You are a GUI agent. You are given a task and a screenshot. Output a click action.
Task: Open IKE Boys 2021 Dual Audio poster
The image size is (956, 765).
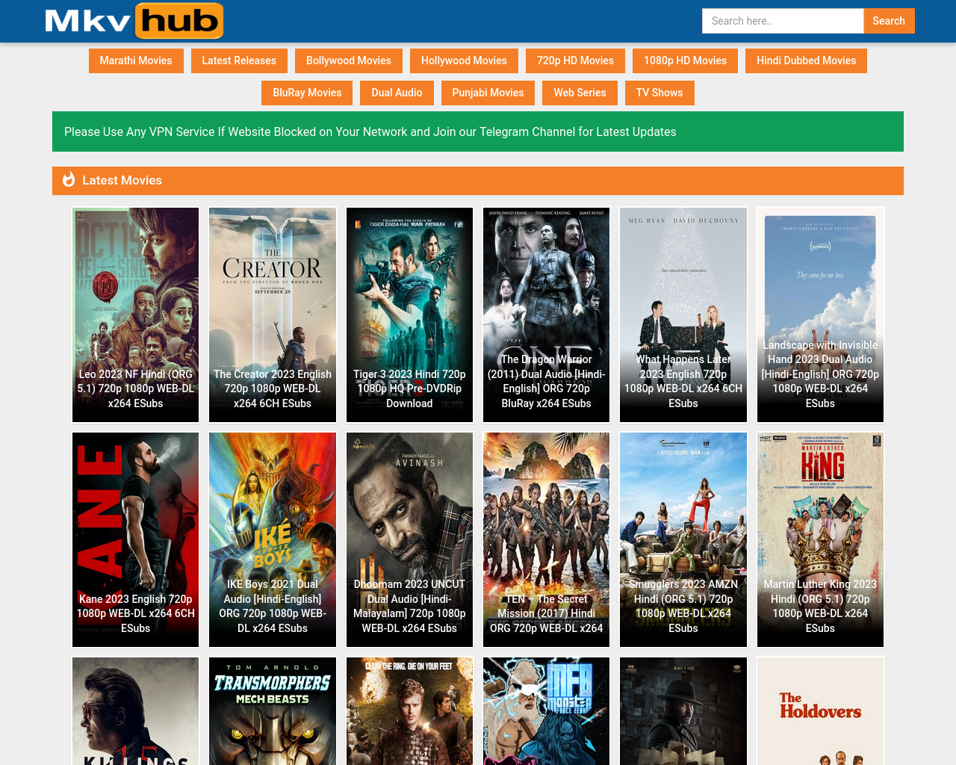pyautogui.click(x=273, y=540)
